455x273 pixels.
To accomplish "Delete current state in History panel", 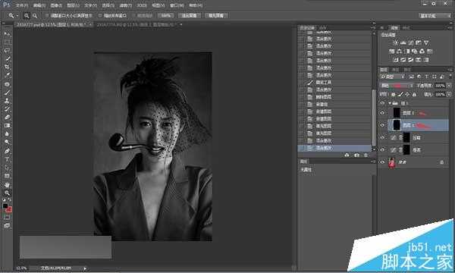I will click(x=366, y=155).
